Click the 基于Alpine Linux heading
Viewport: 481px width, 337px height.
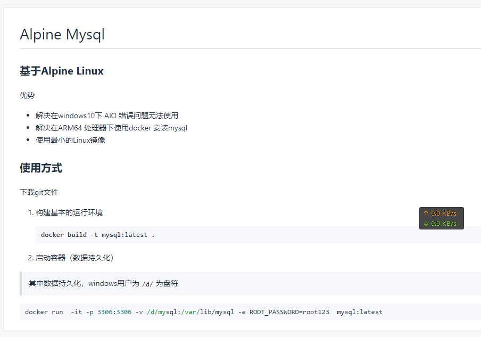click(62, 71)
